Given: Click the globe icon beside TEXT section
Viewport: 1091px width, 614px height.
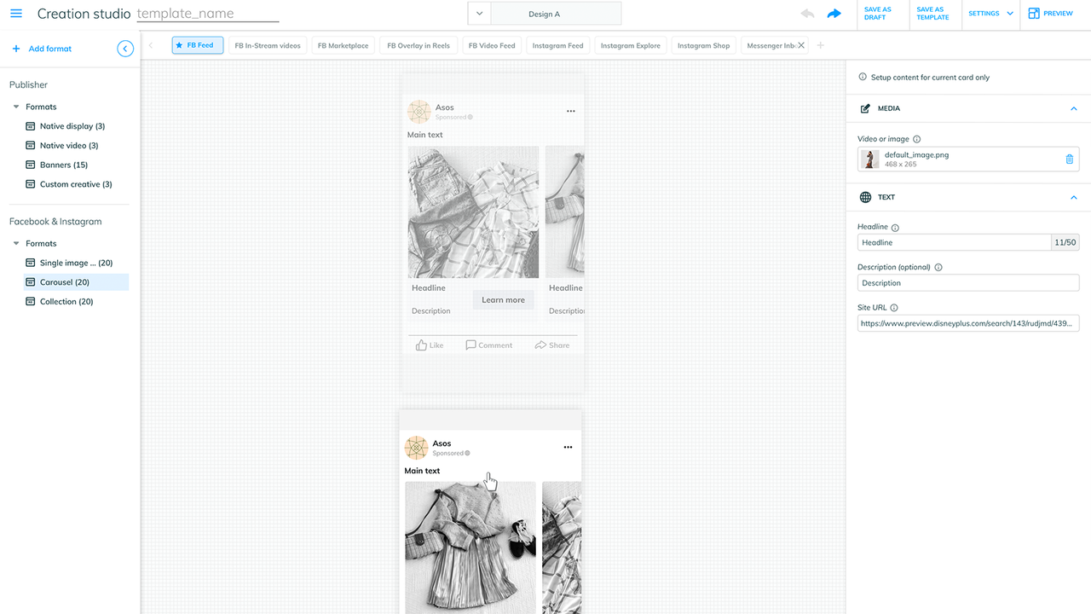Looking at the screenshot, I should click(865, 197).
